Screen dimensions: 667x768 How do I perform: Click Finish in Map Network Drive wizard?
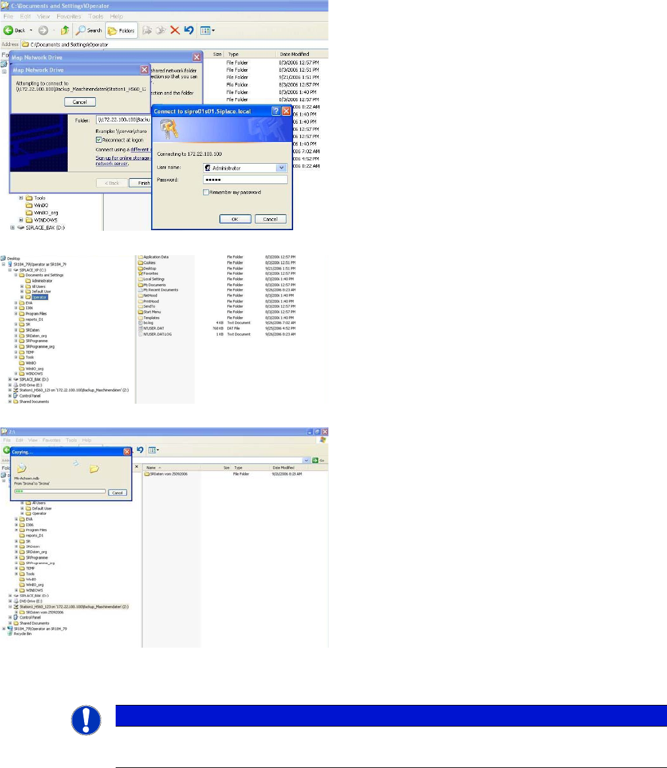point(140,183)
